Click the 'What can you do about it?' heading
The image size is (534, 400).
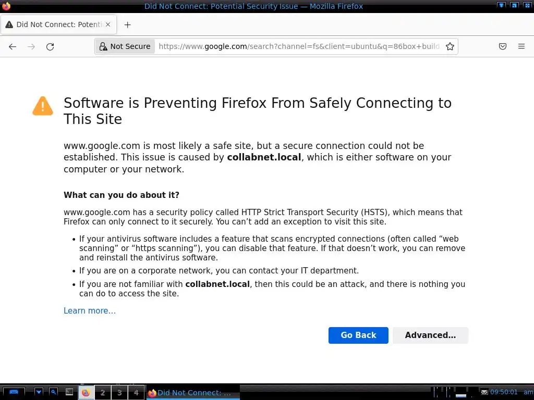pos(121,195)
